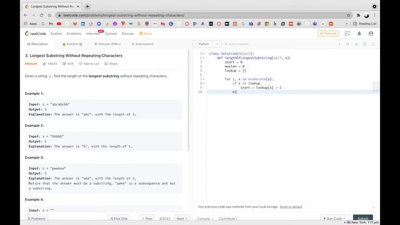Open the YouTube bookmark icon
The width and height of the screenshot is (400, 225).
[59, 24]
